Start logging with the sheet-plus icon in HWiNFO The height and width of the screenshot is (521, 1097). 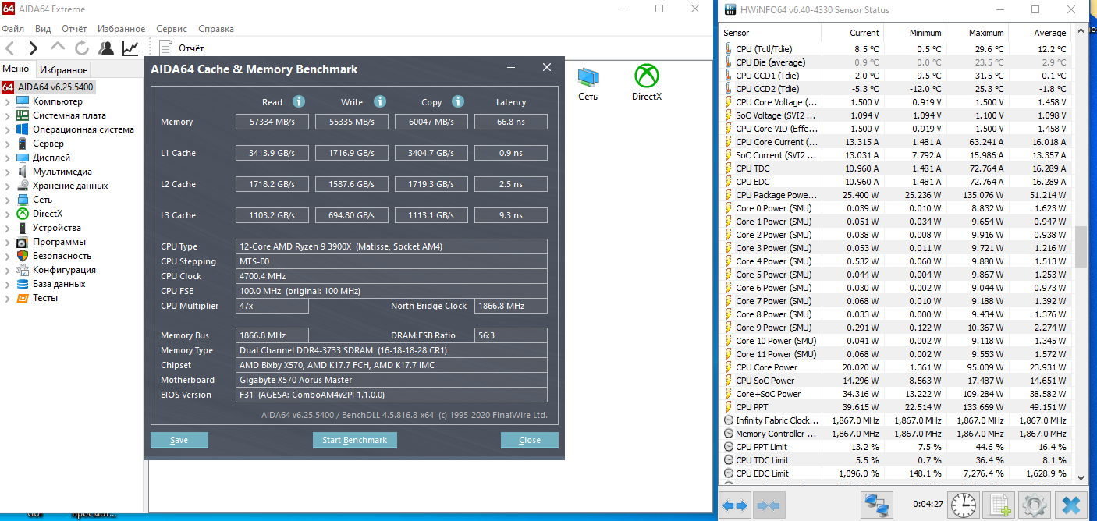(x=999, y=505)
